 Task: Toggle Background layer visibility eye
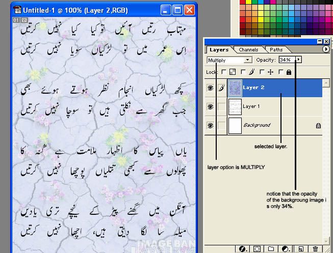pos(210,126)
